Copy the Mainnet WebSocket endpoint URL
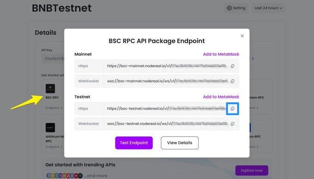Screen dimensions: 314x179 click(232, 81)
